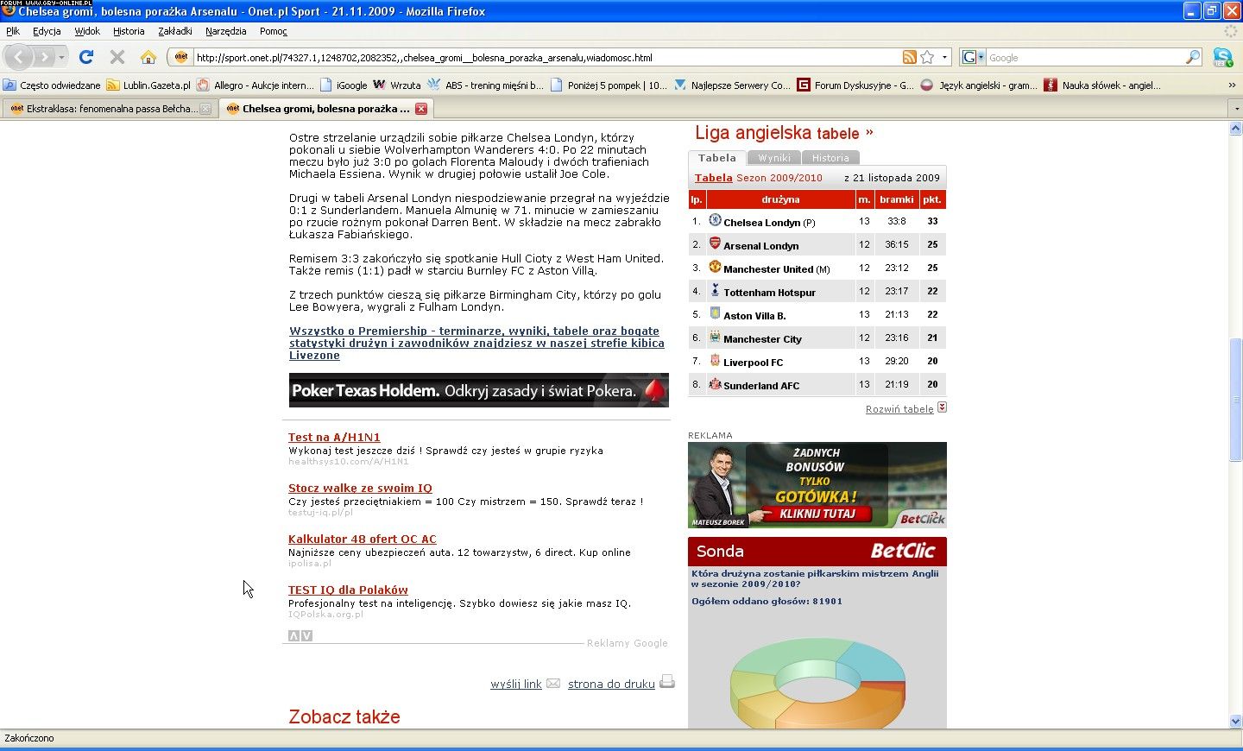The height and width of the screenshot is (751, 1243).
Task: Open the Historia menu
Action: coord(129,31)
